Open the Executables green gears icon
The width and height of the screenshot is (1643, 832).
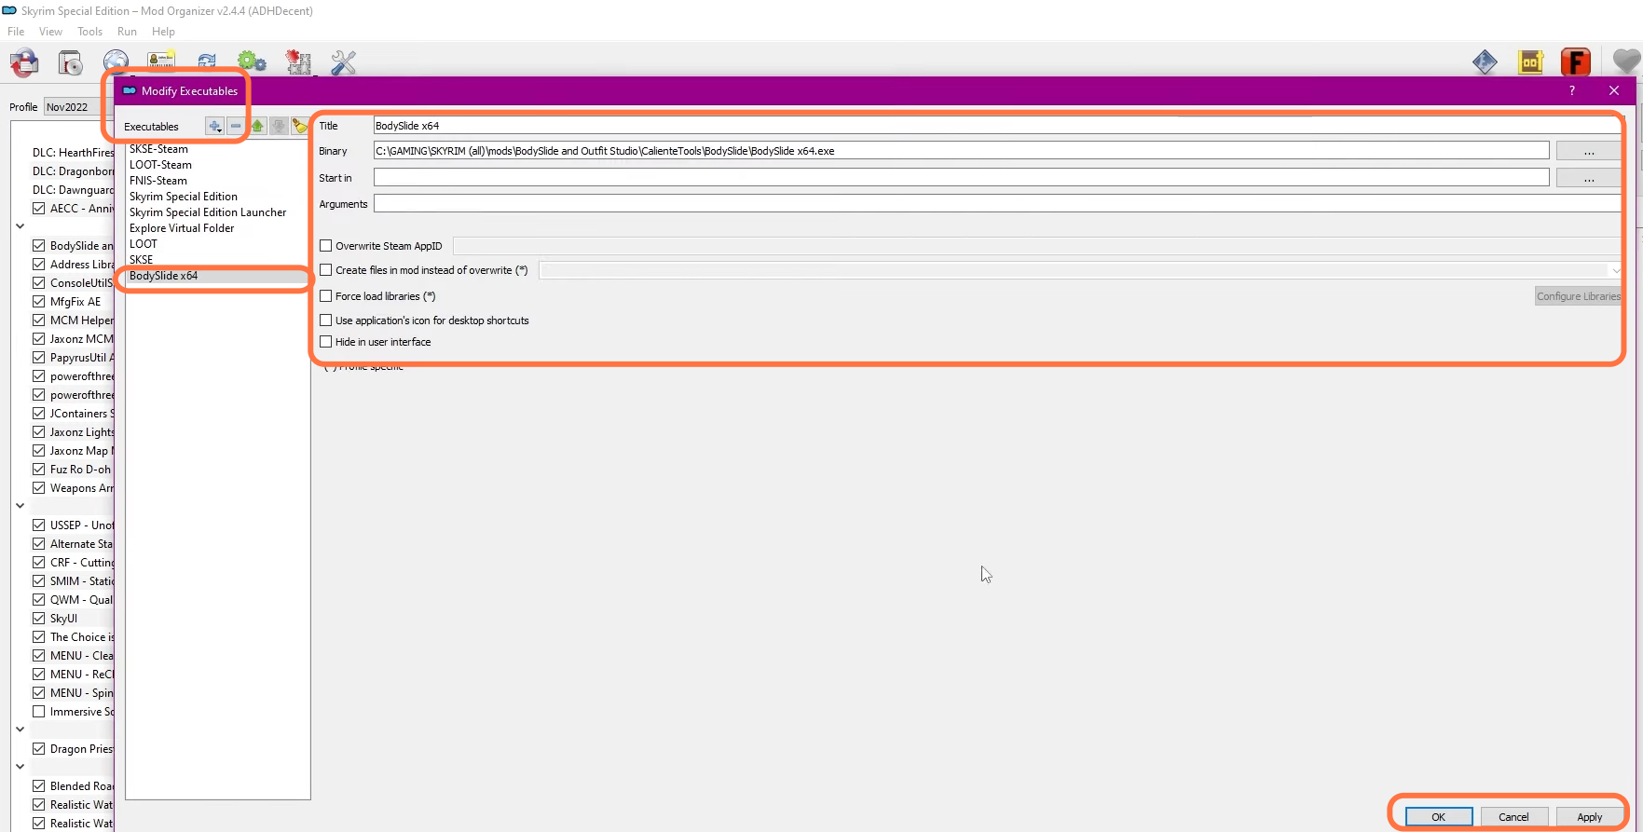click(x=252, y=62)
